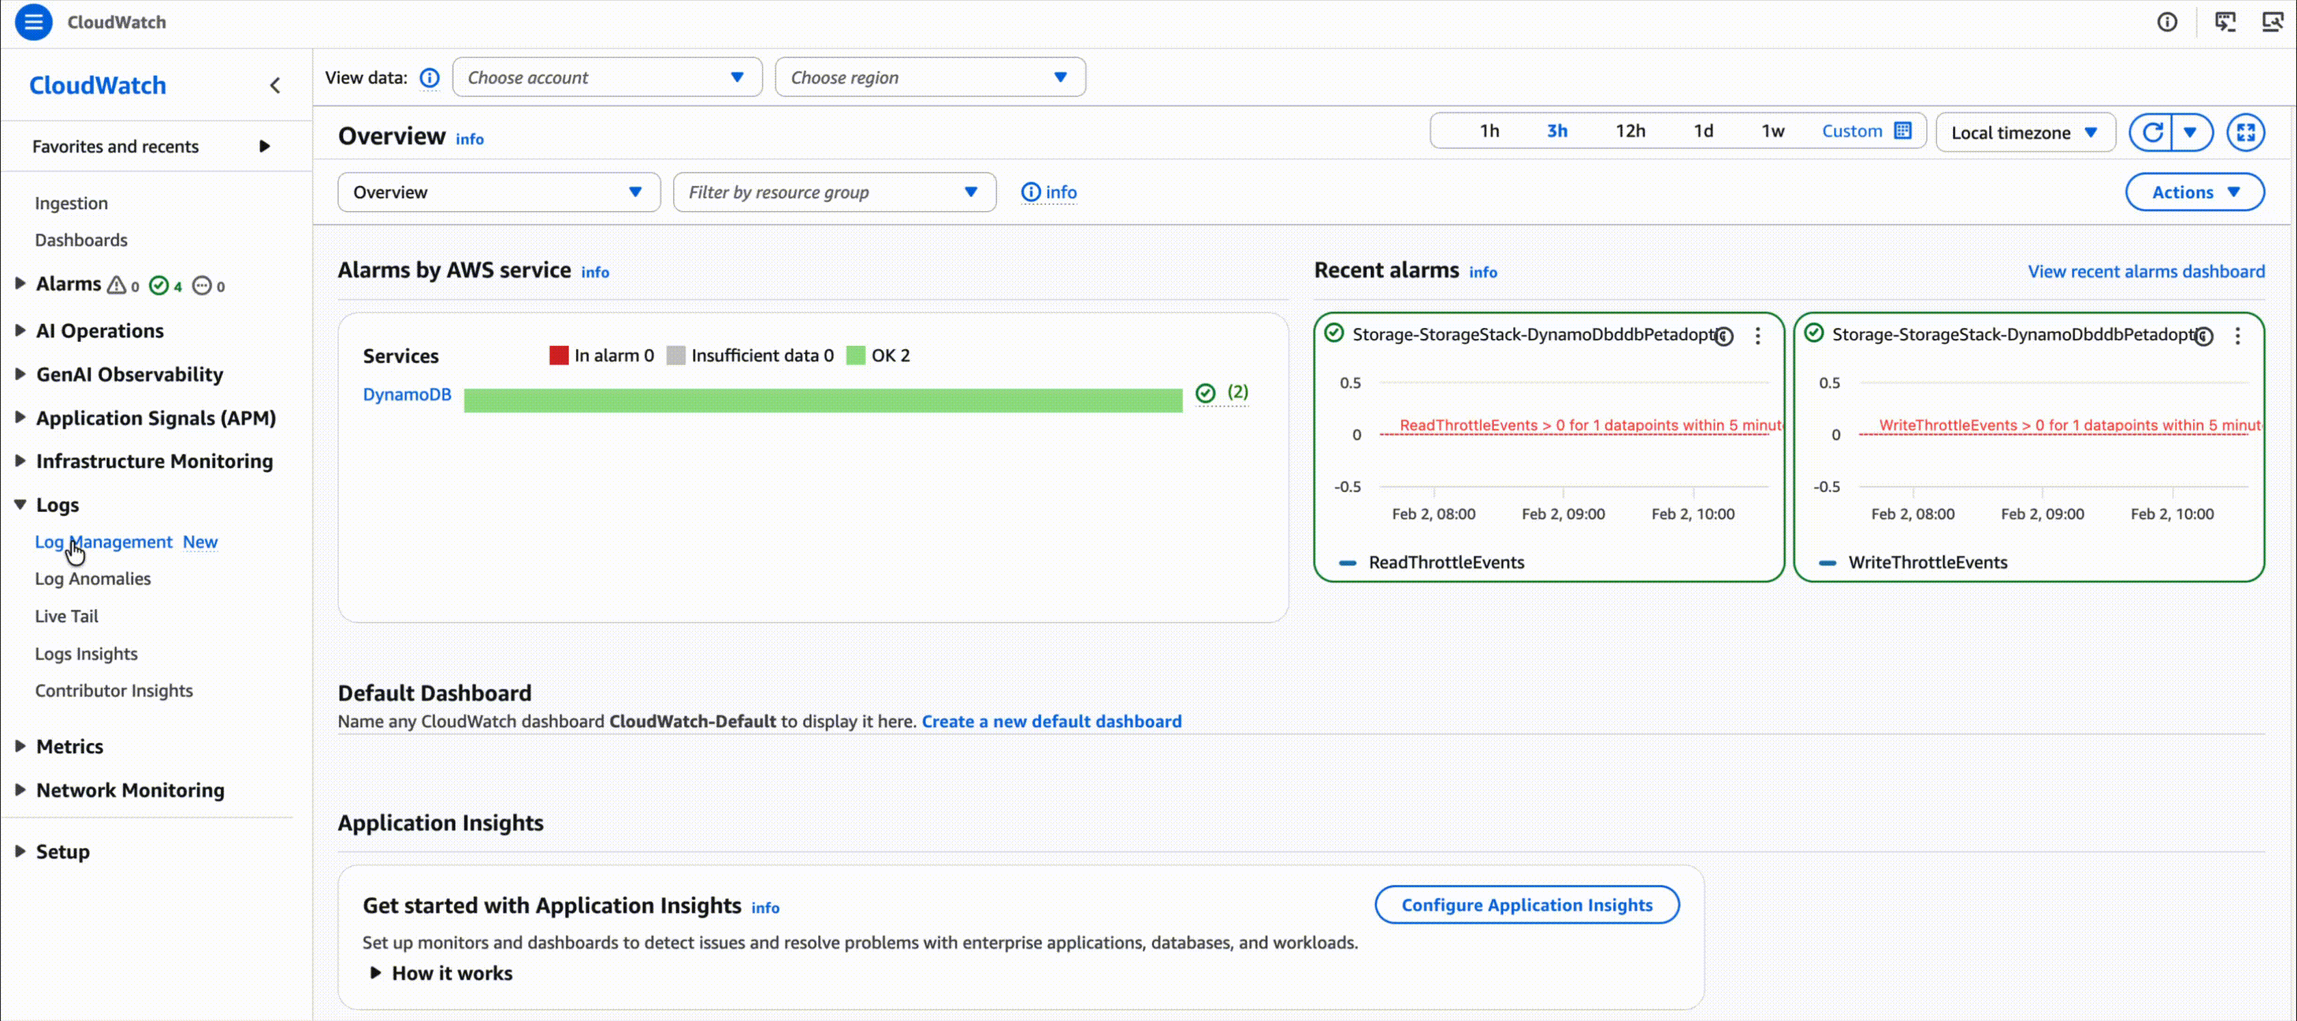The height and width of the screenshot is (1021, 2297).
Task: Open the custom time range calendar icon
Action: [x=1903, y=131]
